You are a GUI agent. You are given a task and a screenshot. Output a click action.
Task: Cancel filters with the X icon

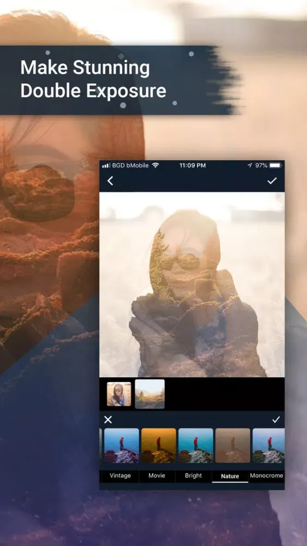pyautogui.click(x=108, y=420)
